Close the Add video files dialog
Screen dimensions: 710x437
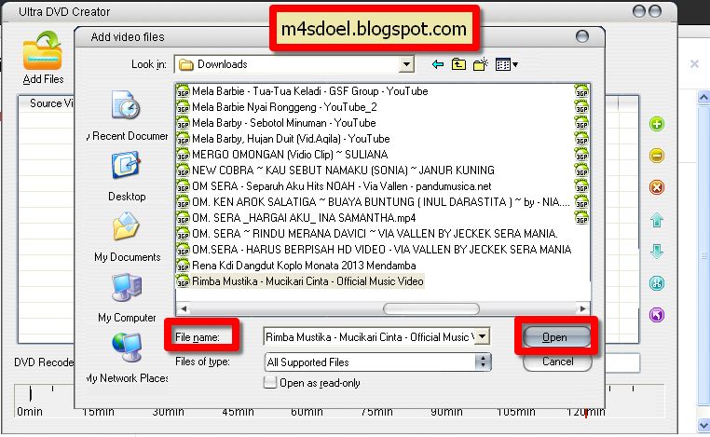[x=581, y=36]
